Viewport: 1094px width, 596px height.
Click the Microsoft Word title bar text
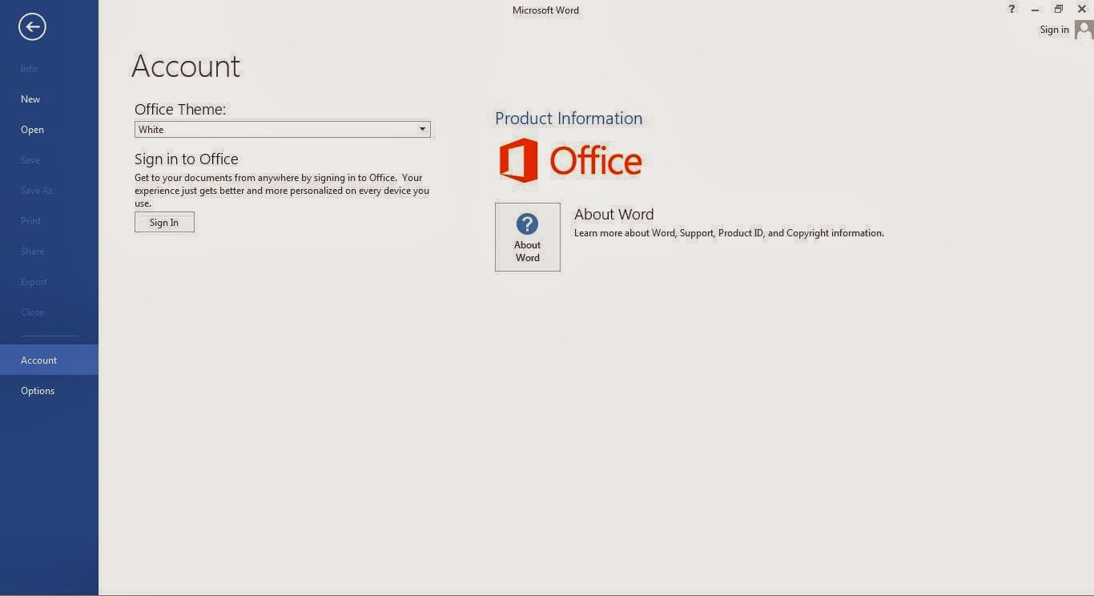click(545, 10)
